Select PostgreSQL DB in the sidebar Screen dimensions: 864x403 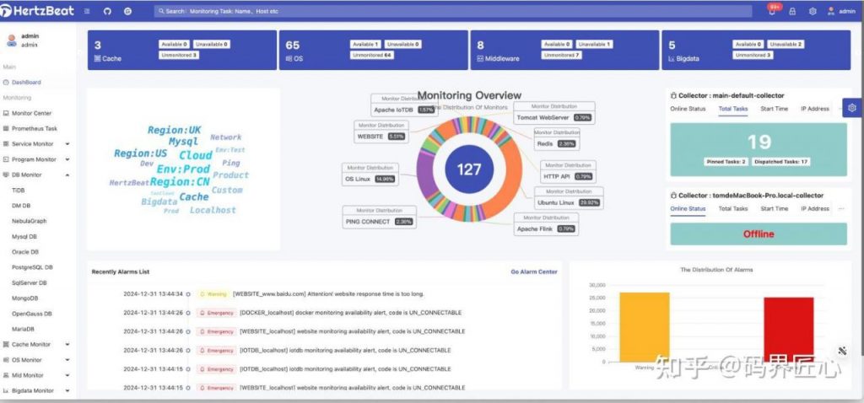[32, 267]
